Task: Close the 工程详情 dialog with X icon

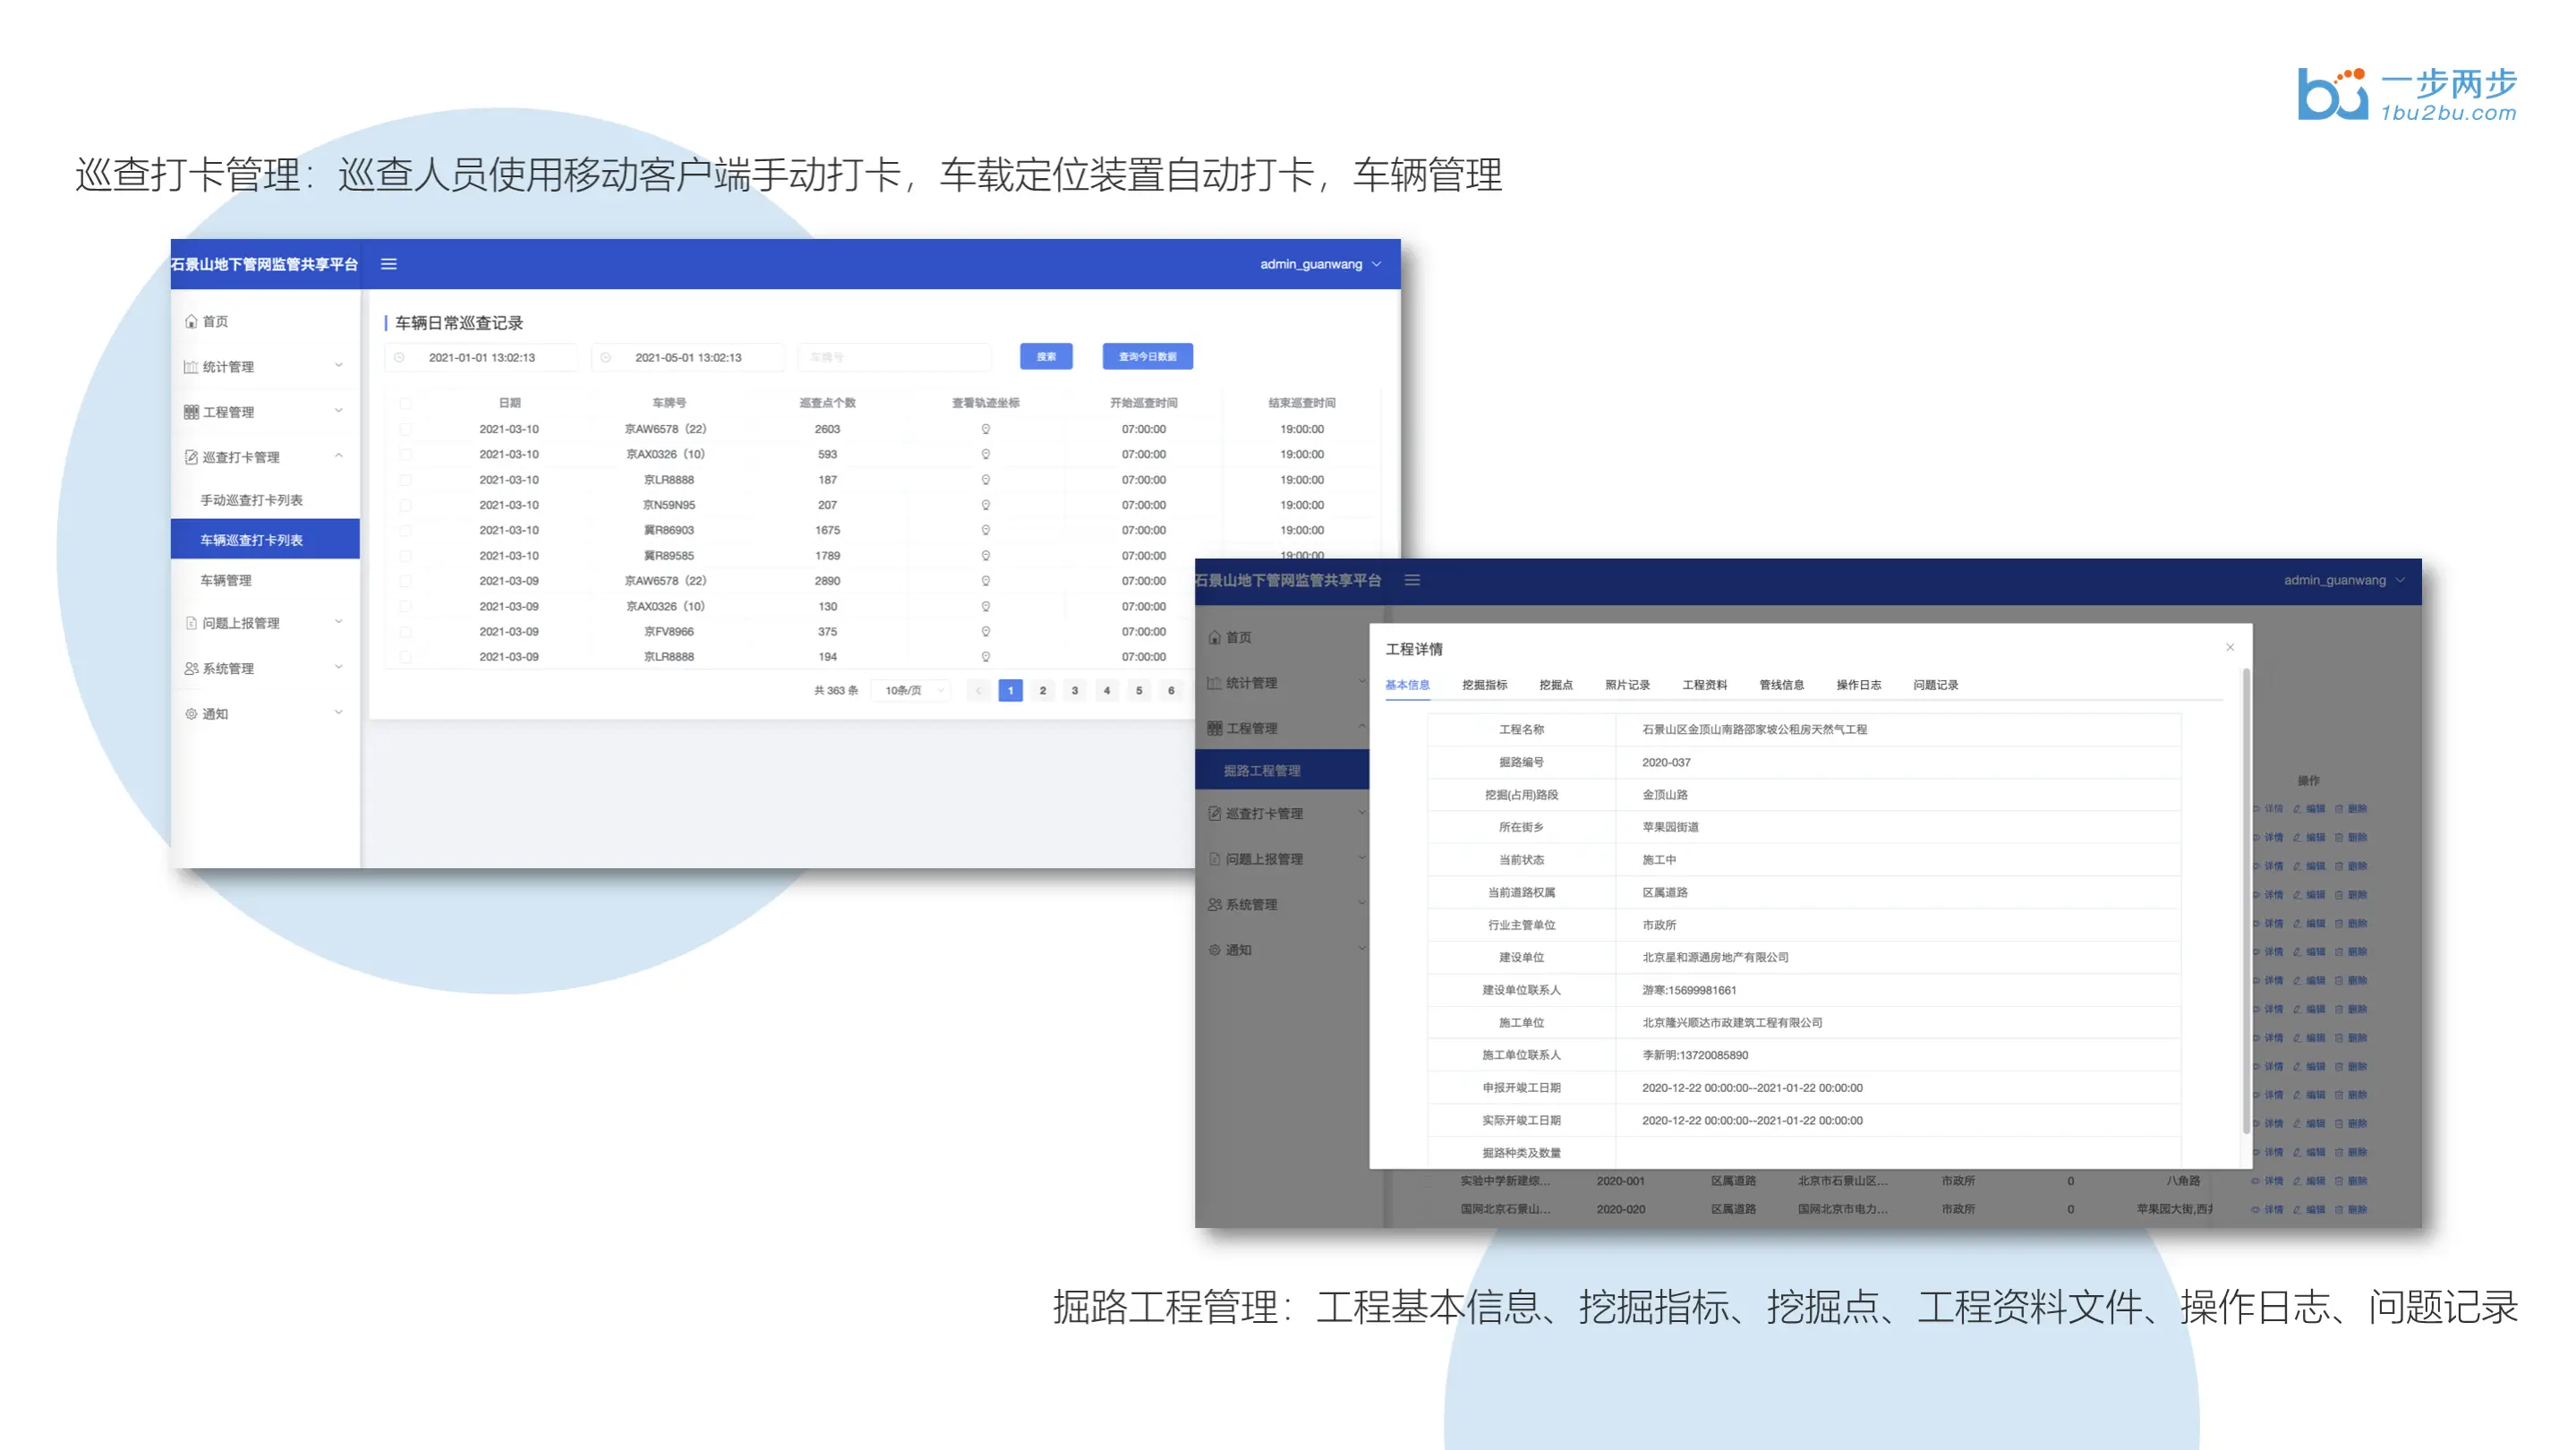Action: click(2229, 647)
